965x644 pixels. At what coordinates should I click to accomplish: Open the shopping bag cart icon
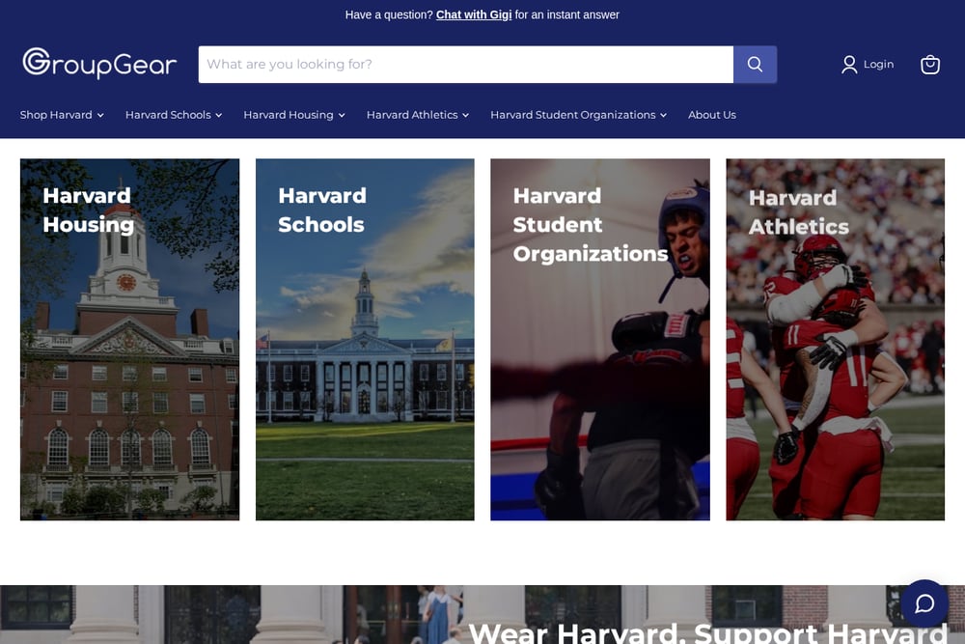[x=929, y=64]
